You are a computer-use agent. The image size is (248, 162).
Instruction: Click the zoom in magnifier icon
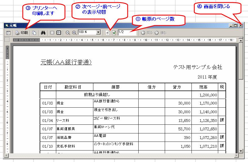coord(74,33)
